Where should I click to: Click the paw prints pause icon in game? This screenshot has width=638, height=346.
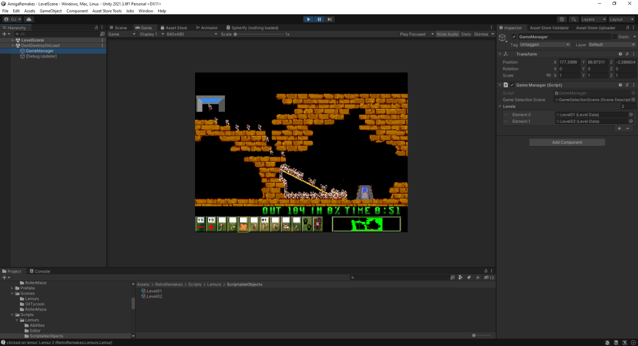click(x=307, y=224)
